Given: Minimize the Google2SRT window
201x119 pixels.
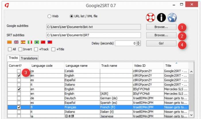Looking at the screenshot, I should 174,5.
